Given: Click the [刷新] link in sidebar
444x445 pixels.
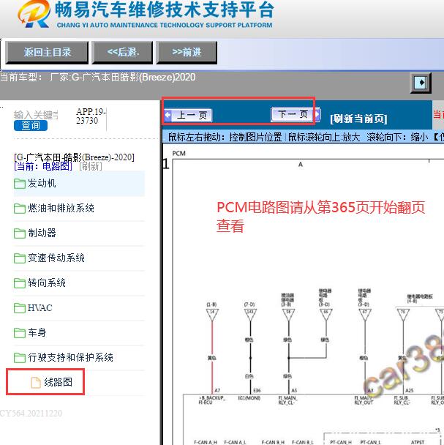Looking at the screenshot, I should point(91,166).
